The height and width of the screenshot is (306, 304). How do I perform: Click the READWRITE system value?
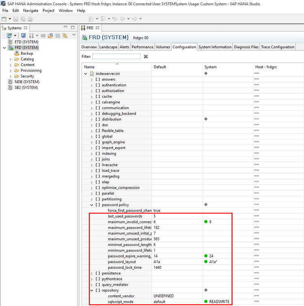219,302
